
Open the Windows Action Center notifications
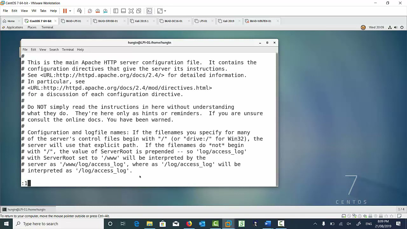[x=398, y=224]
